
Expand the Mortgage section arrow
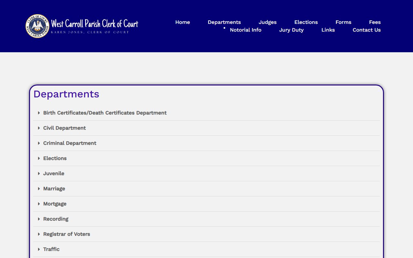[39, 204]
